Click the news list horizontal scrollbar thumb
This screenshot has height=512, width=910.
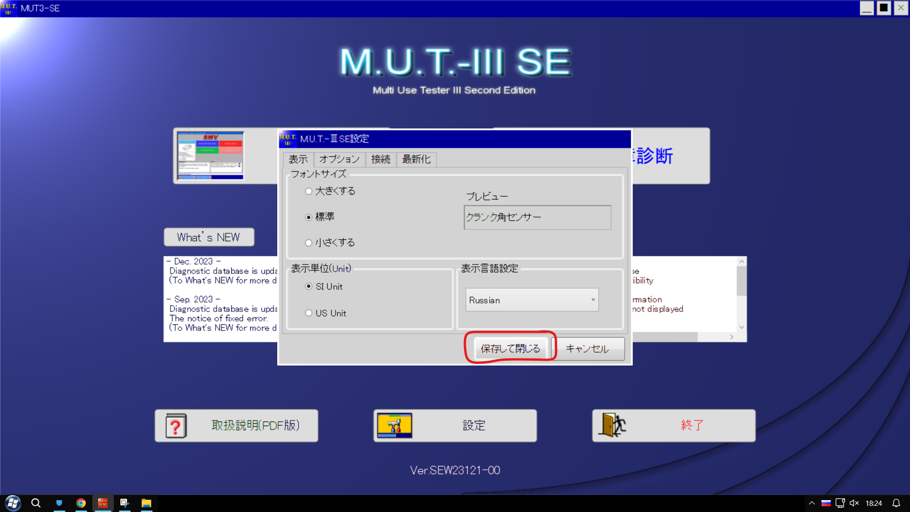click(x=665, y=337)
